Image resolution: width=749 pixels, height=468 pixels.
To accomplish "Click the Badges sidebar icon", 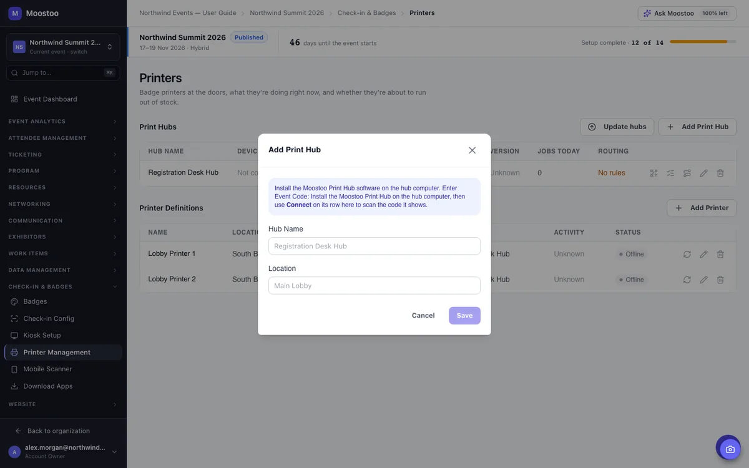I will pos(14,301).
